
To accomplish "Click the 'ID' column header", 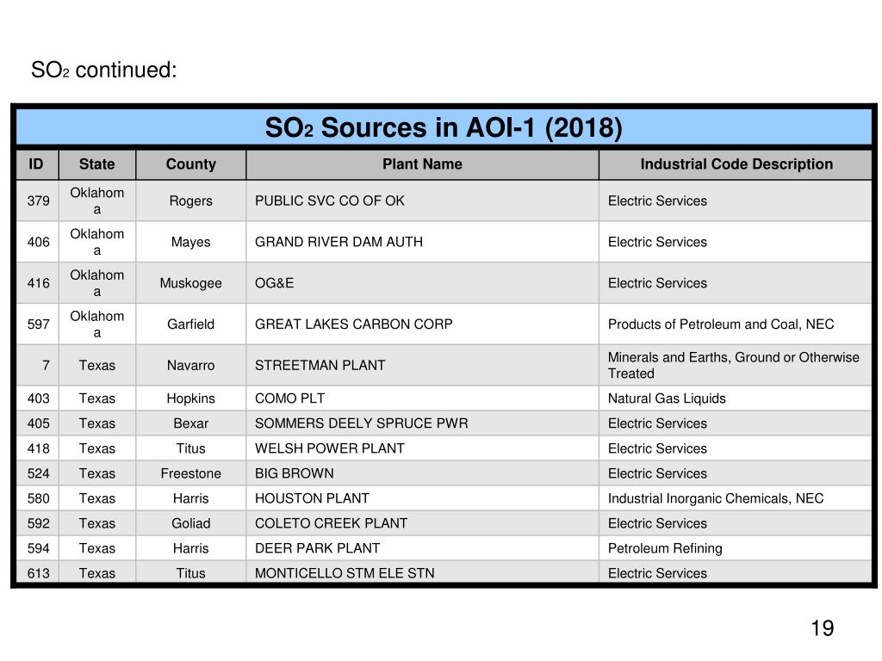I will click(x=36, y=164).
